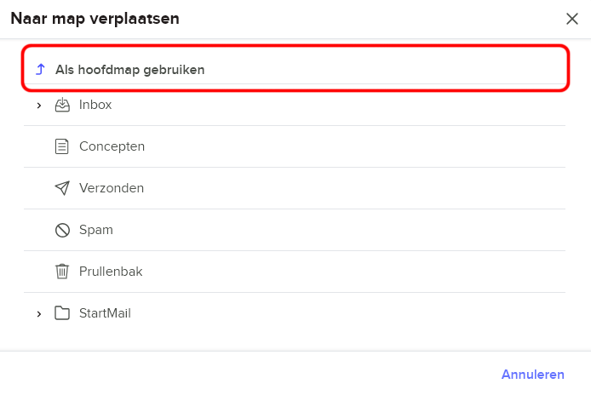The height and width of the screenshot is (395, 591).
Task: Select the StartMail folder label
Action: point(105,313)
